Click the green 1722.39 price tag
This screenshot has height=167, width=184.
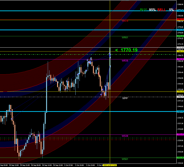[x=180, y=158]
